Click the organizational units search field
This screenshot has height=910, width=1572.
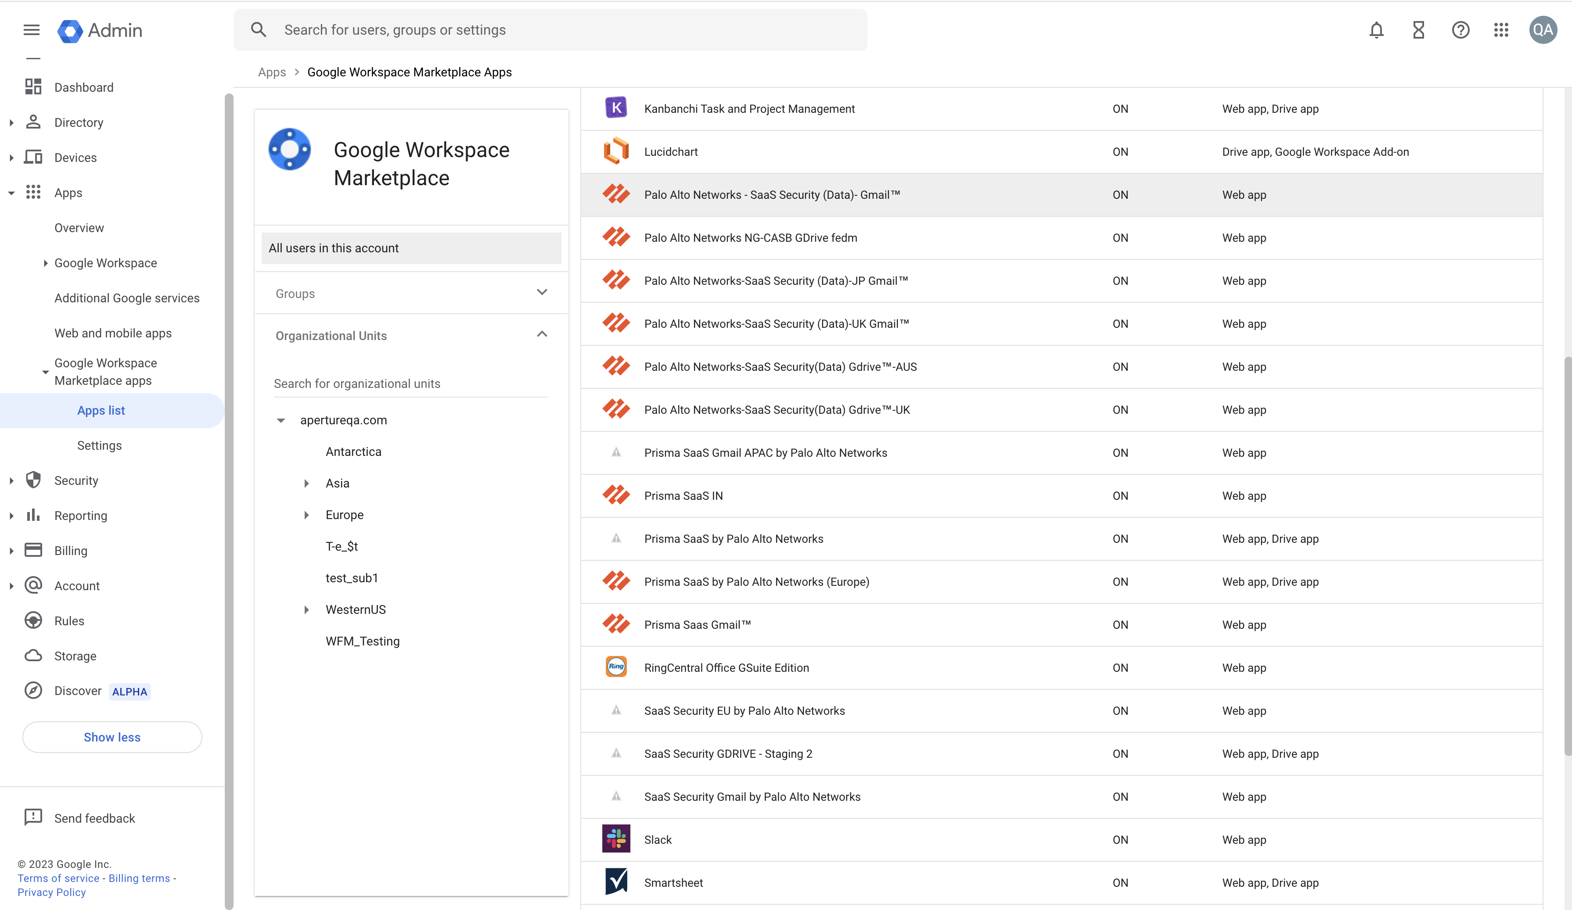click(x=410, y=383)
